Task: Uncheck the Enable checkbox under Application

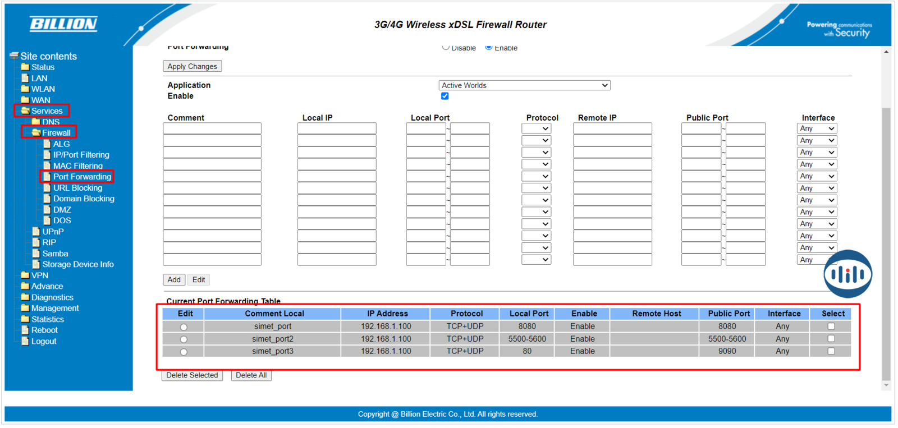Action: pos(445,96)
